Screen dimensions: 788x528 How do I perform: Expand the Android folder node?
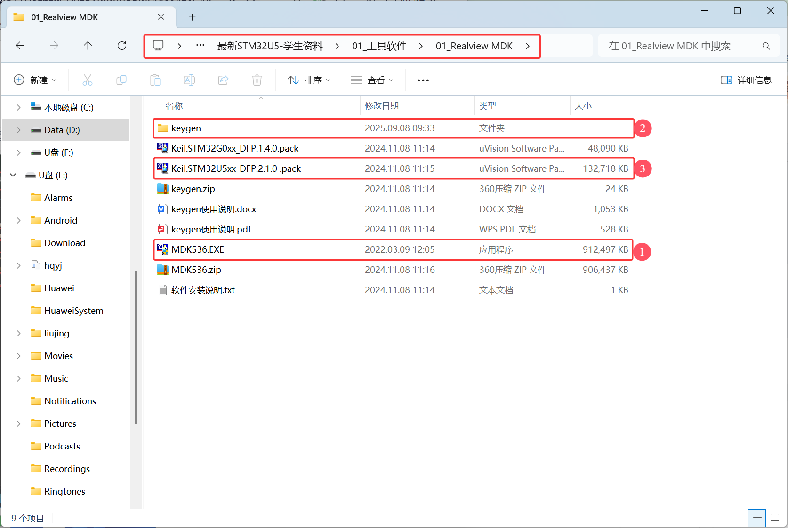click(x=18, y=220)
